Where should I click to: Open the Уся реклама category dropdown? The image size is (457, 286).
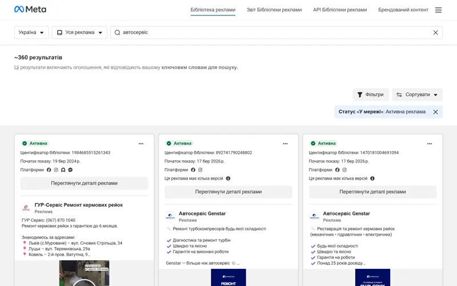pyautogui.click(x=79, y=33)
